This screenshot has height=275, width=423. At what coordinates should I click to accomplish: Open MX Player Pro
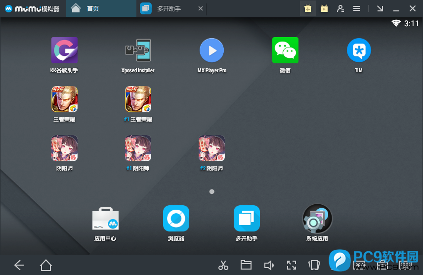pos(211,50)
